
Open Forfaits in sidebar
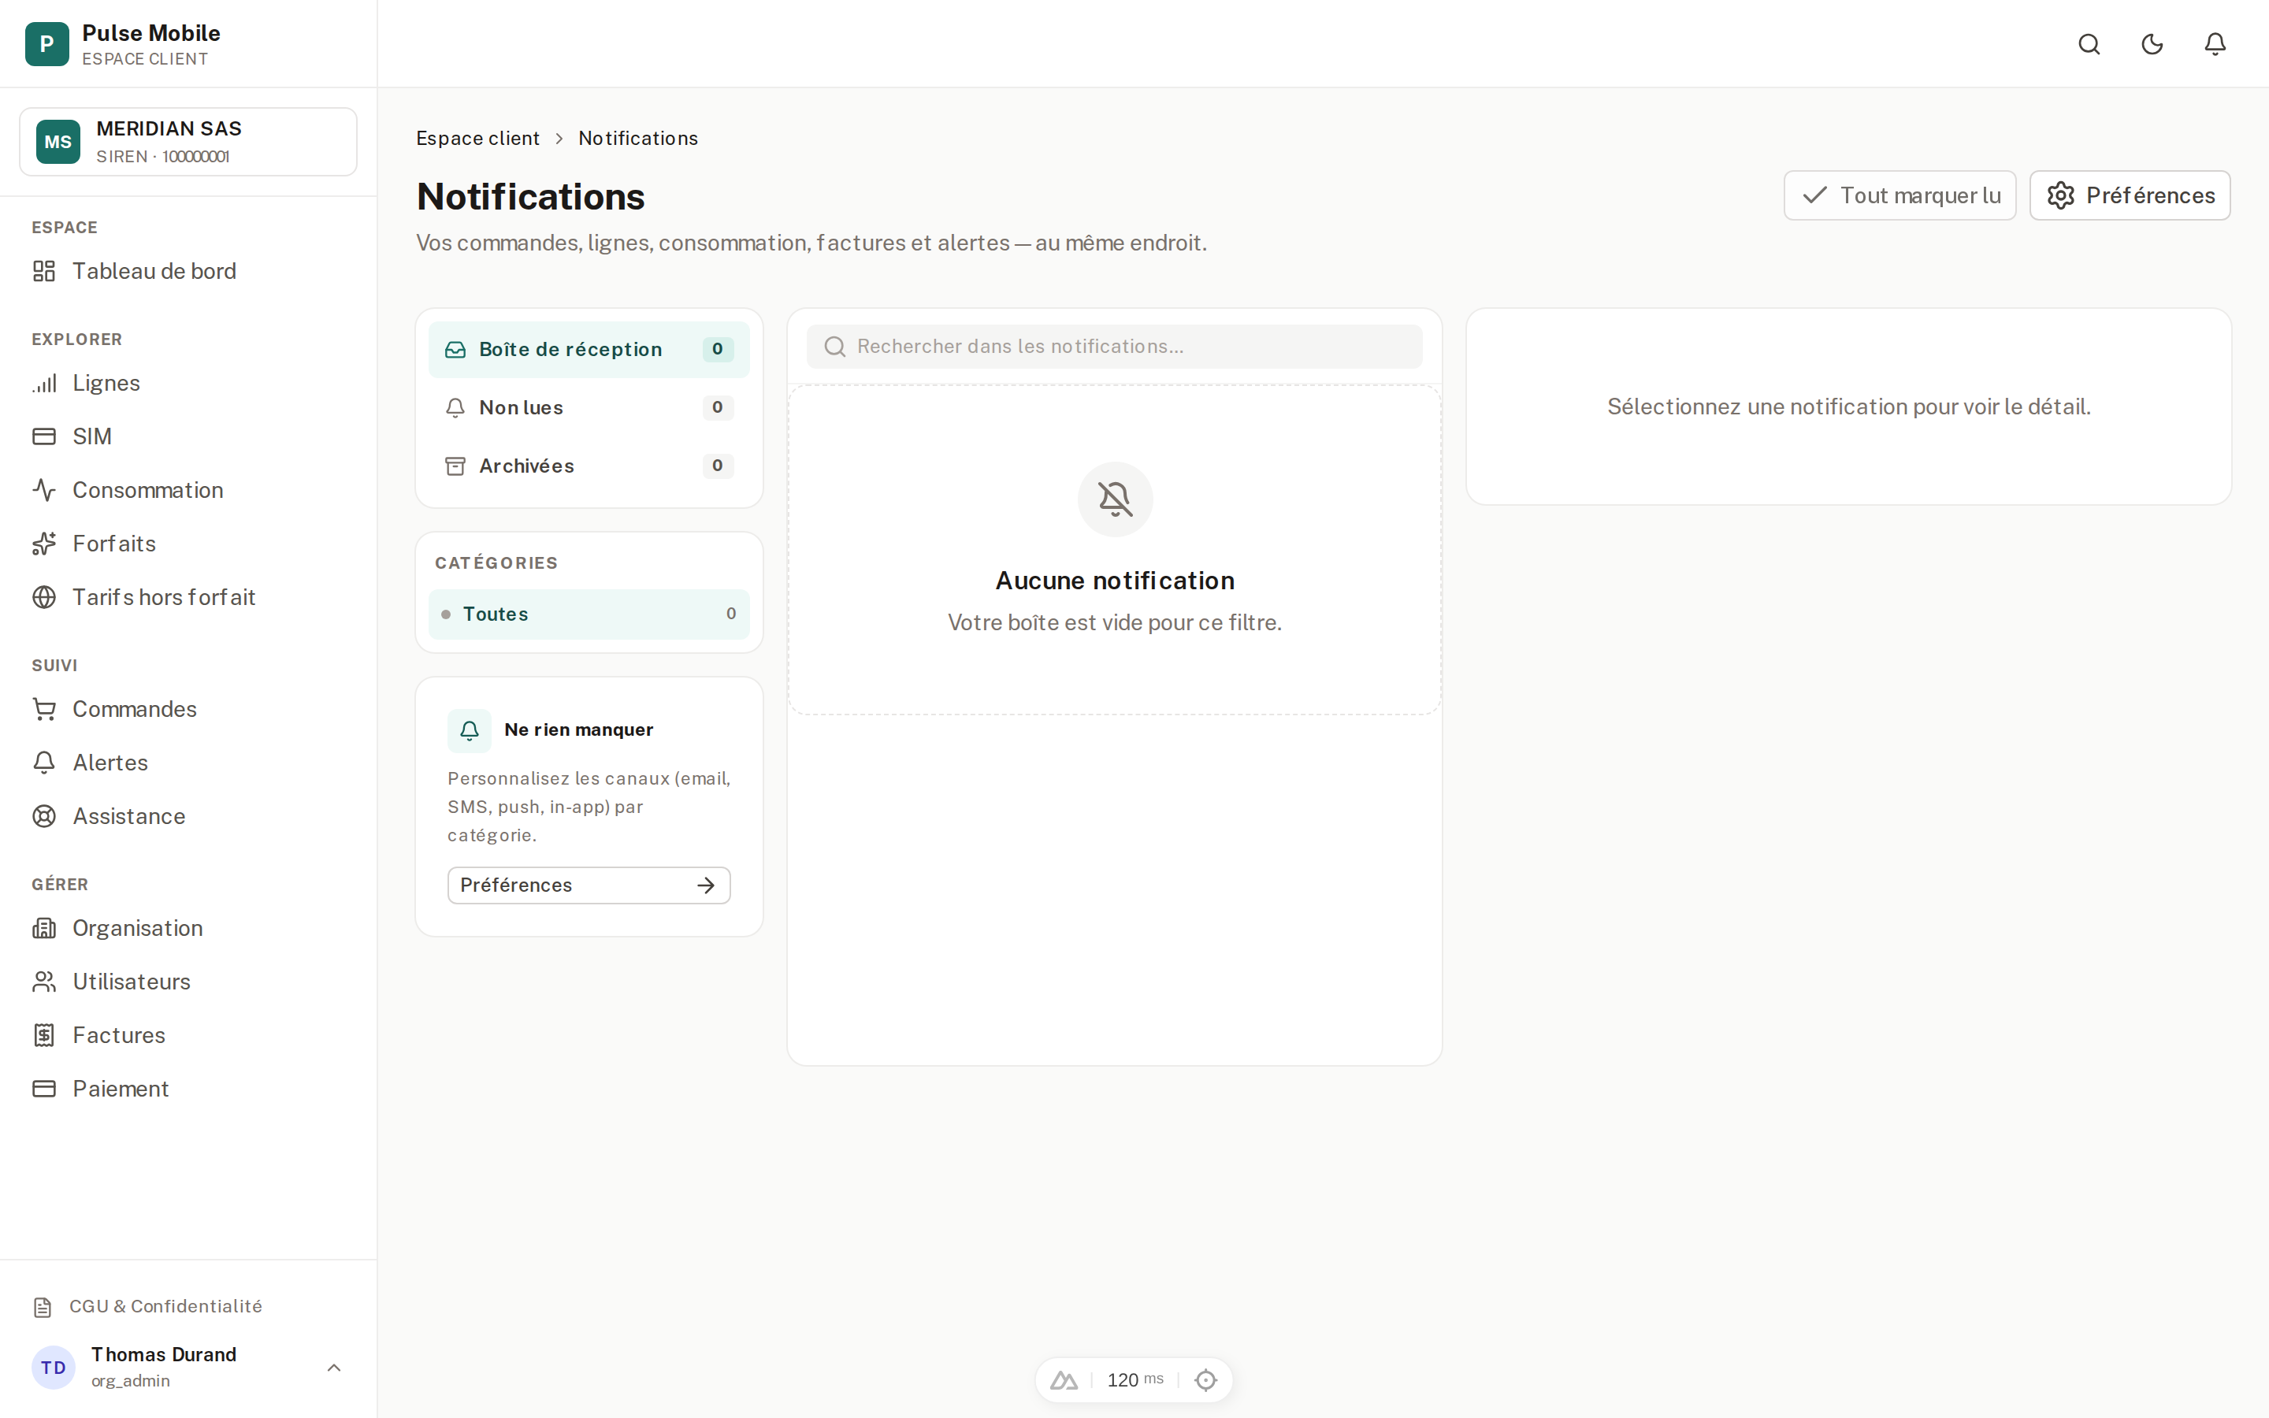[188, 543]
